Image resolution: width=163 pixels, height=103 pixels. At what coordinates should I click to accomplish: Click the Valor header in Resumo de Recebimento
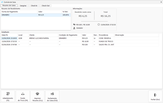[50, 12]
